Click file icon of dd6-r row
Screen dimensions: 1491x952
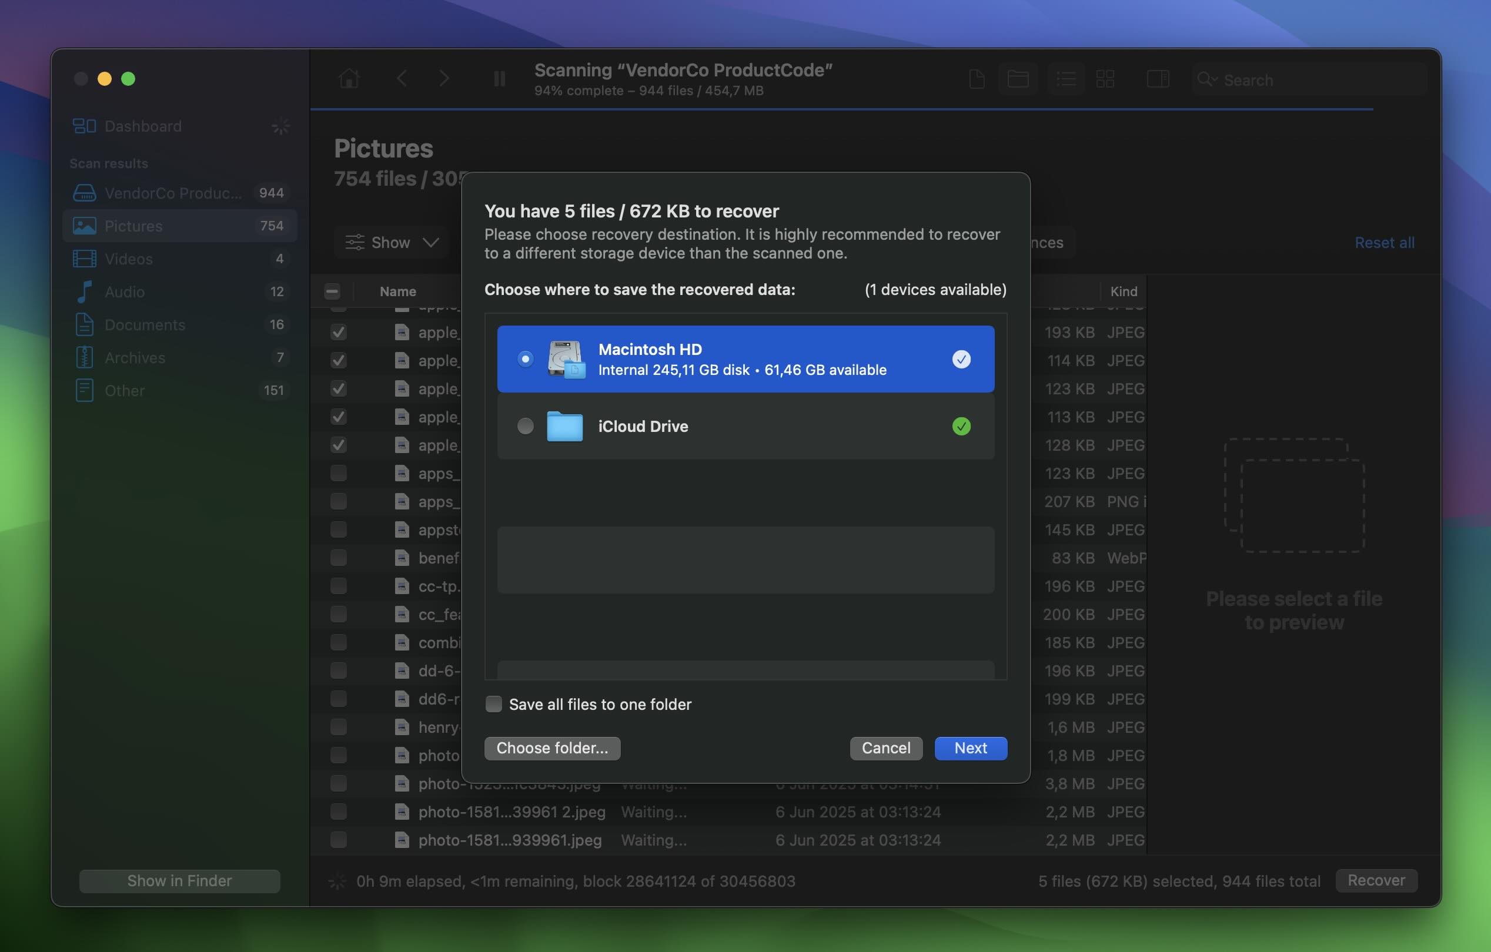coord(402,699)
